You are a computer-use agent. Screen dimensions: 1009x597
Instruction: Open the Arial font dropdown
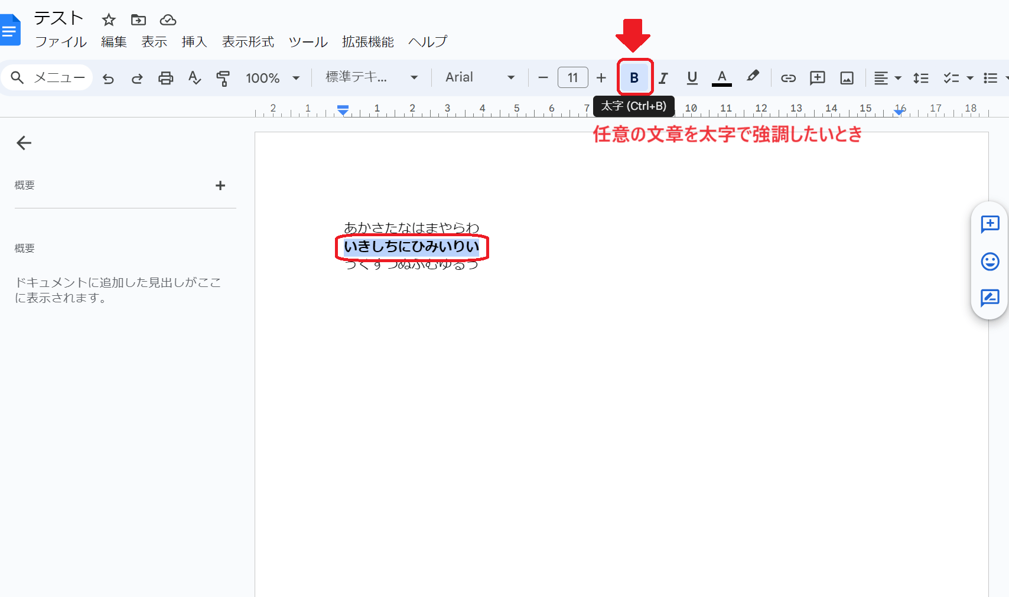[480, 77]
